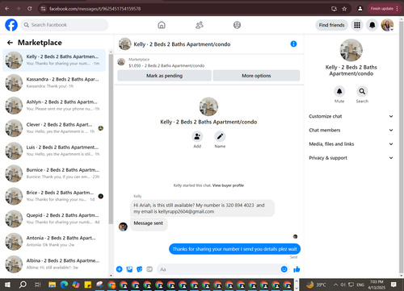Screen dimensions: 404x291
Task: Open Task View from taskbar
Action: [38, 285]
